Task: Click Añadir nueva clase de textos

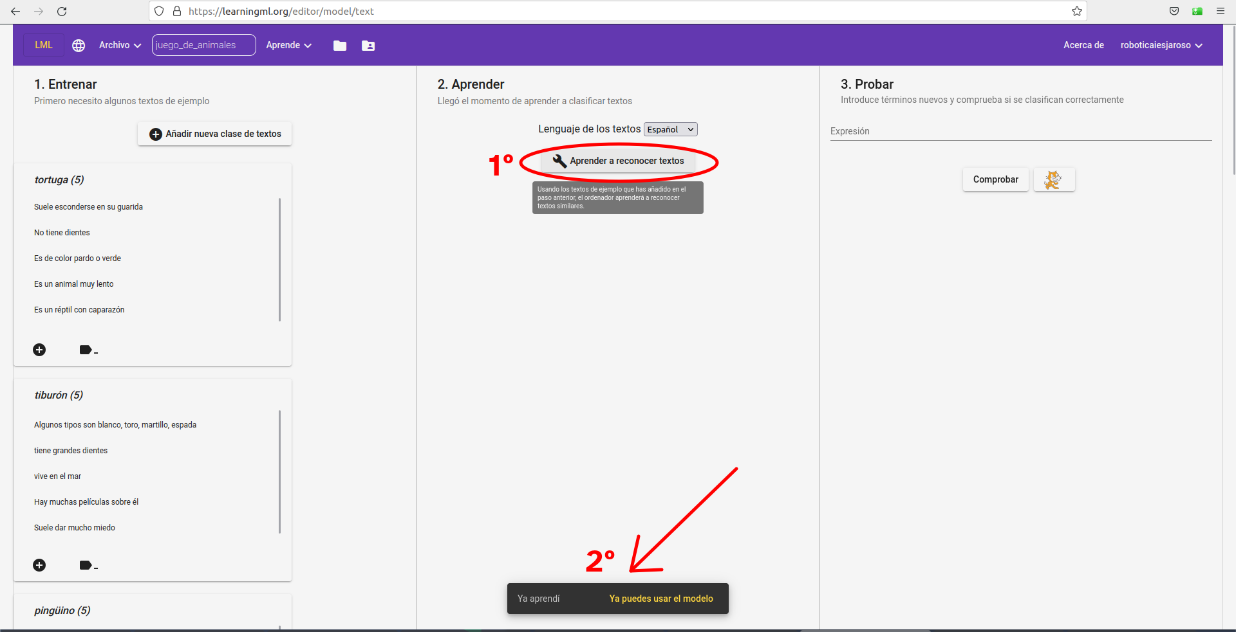Action: click(x=215, y=134)
